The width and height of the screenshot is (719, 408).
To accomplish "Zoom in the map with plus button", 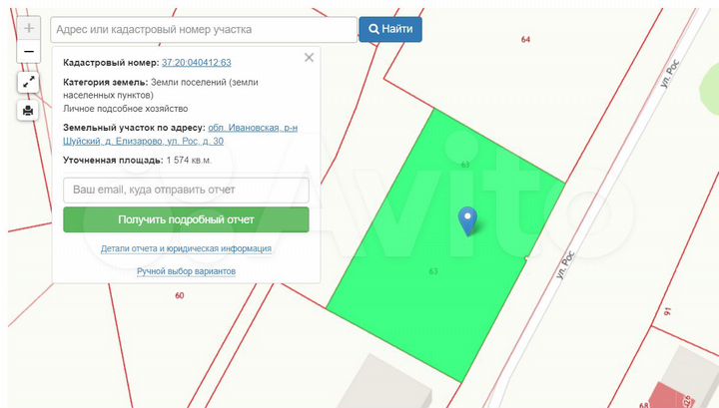I will (x=28, y=29).
